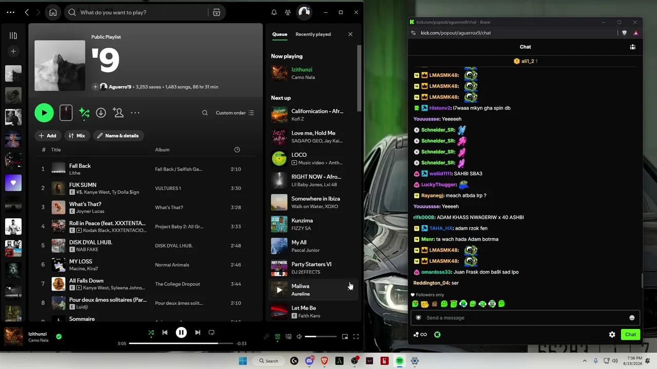657x369 pixels.
Task: Click the Add button under playlist controls
Action: [x=48, y=136]
